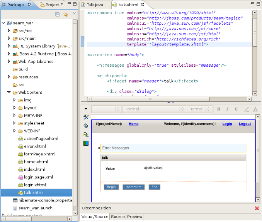Click the Begin button
The width and height of the screenshot is (262, 222).
(x=111, y=187)
